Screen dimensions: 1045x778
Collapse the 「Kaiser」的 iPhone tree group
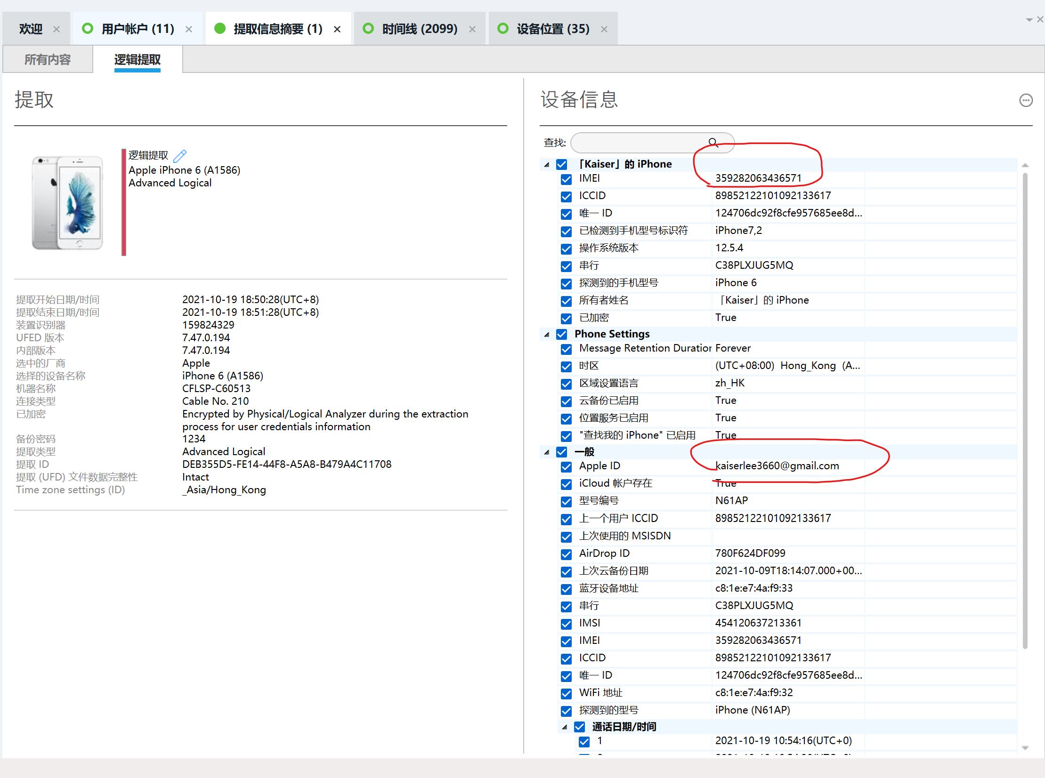547,165
